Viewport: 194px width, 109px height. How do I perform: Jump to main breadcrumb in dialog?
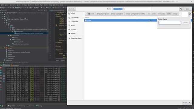point(154,14)
